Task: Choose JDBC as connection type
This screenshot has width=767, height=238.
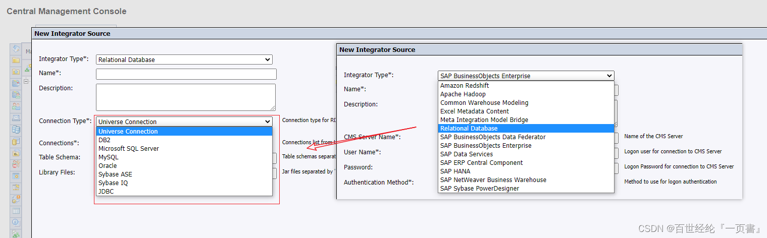Action: [184, 191]
